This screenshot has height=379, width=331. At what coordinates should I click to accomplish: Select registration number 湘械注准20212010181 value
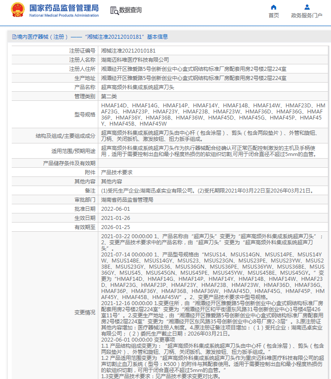click(128, 51)
